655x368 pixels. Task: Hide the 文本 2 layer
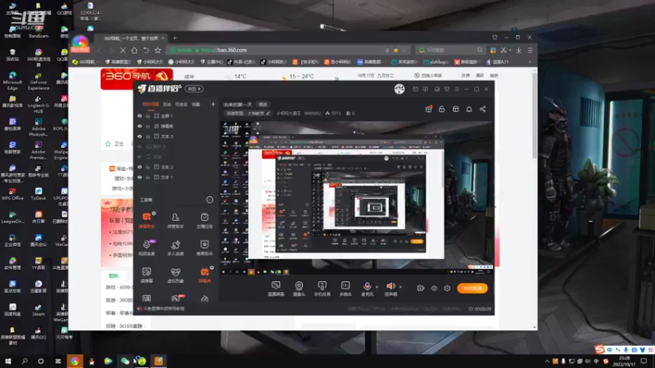tap(140, 167)
